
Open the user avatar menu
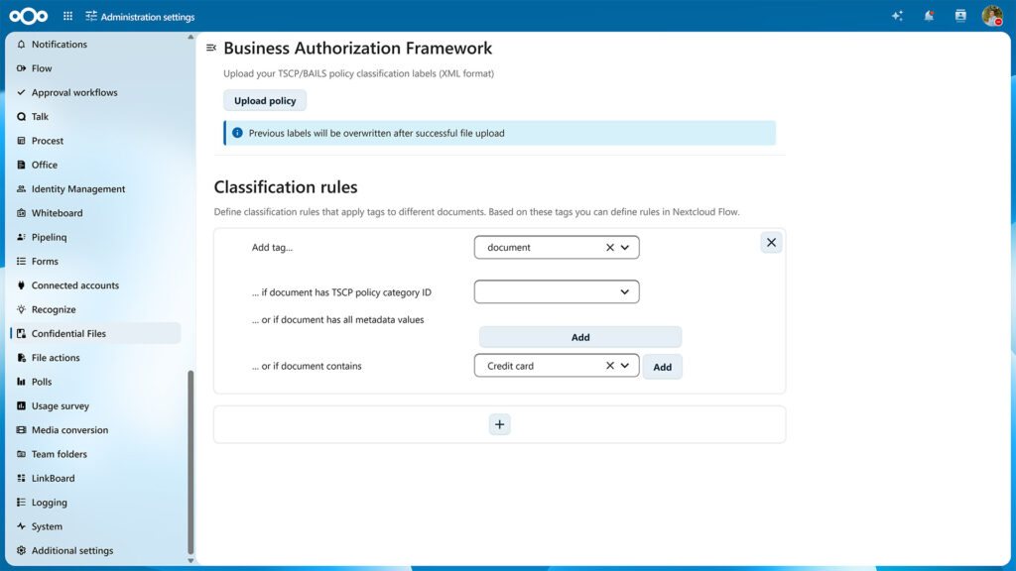coord(992,16)
